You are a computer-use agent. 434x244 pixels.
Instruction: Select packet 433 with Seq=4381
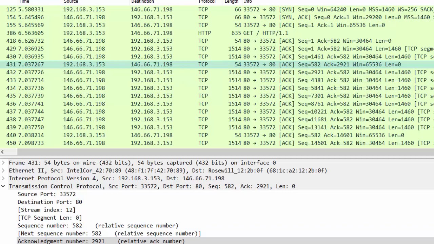pos(217,80)
